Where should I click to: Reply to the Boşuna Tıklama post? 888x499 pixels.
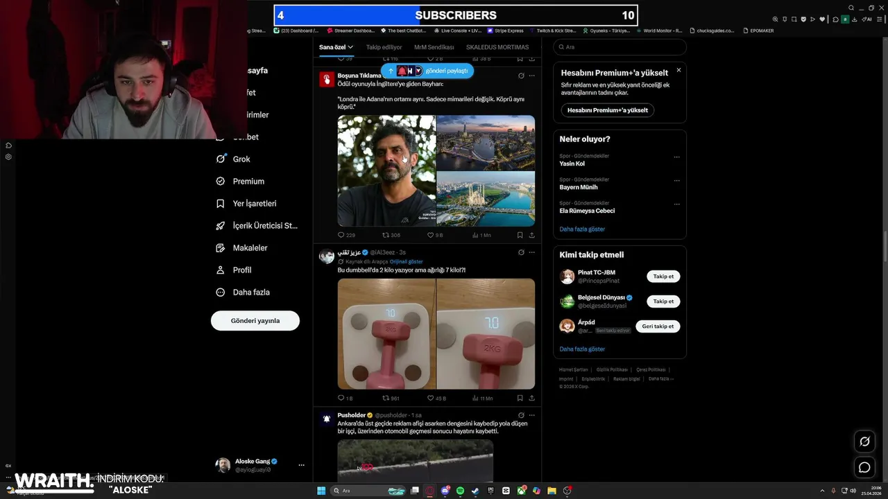pyautogui.click(x=346, y=235)
